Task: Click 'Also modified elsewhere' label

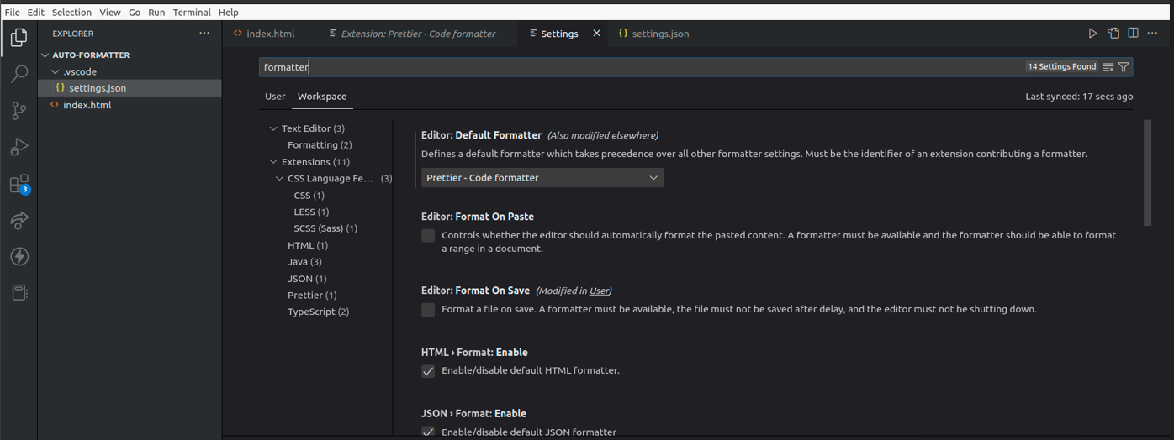Action: tap(603, 135)
